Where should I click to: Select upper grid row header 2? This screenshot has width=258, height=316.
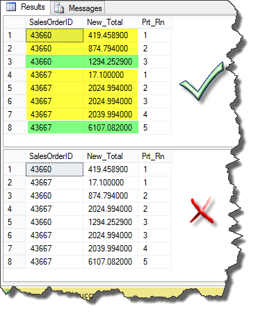(x=15, y=49)
